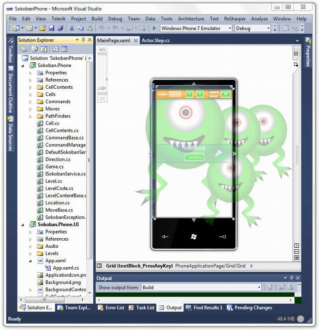
Task: Collapse the Sokoban.Phone.UI project node
Action: pos(23,225)
